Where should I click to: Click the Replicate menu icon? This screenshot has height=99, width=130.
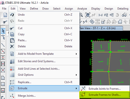12,82
